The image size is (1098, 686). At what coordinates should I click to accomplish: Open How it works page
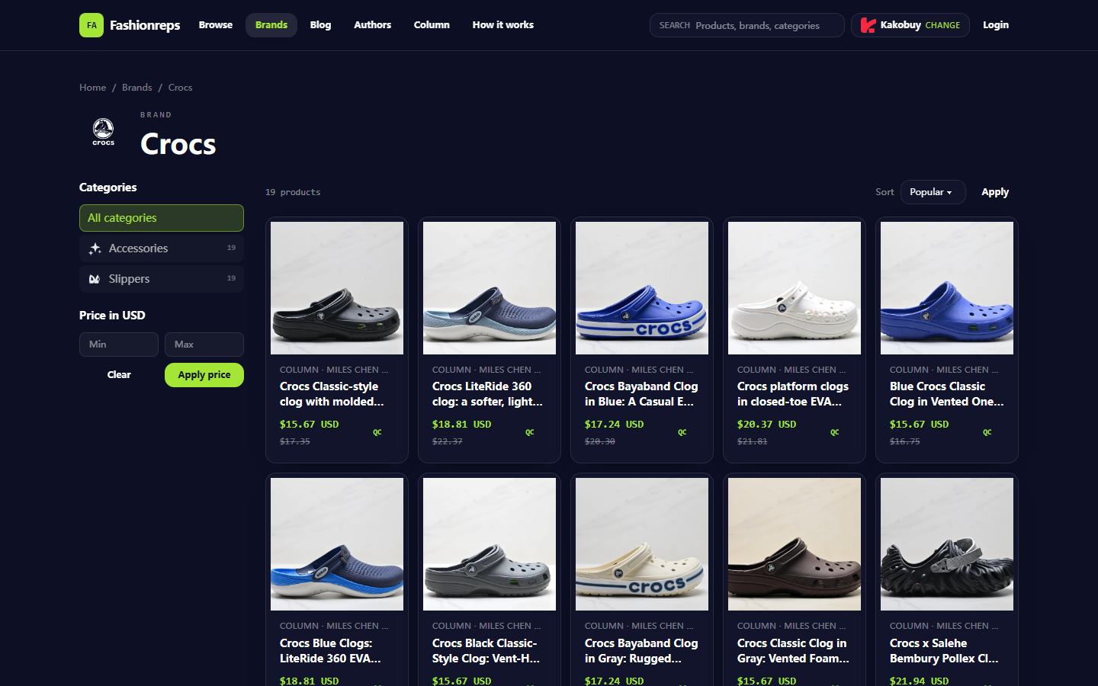503,25
